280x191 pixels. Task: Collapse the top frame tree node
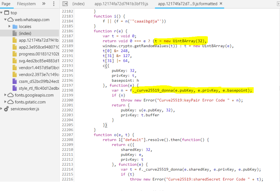point(1,13)
